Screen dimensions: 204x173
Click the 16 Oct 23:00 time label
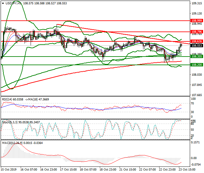point(49,170)
